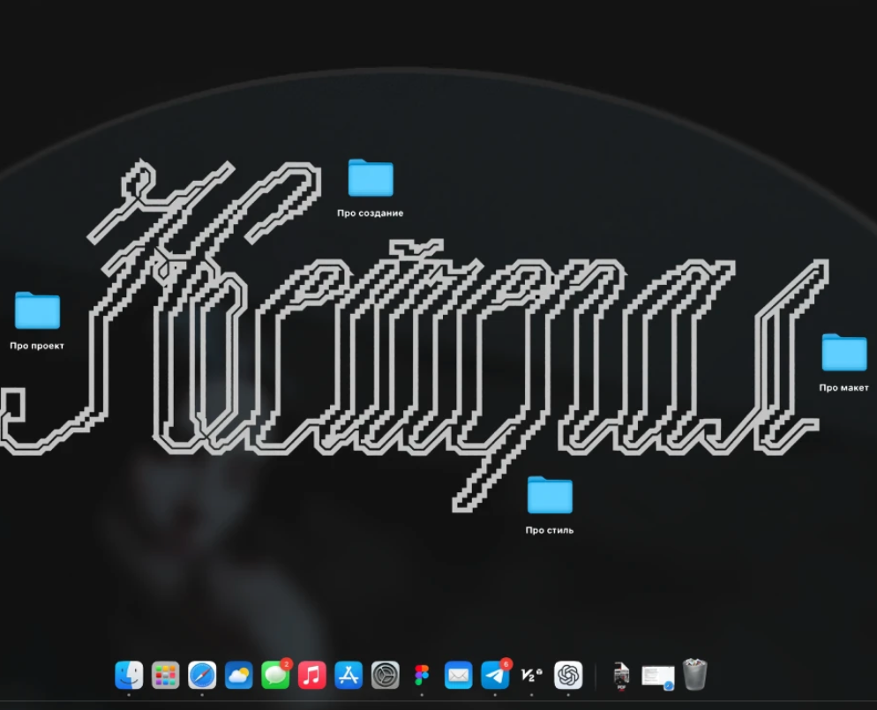
Task: Open the Weather app in dock
Action: (238, 676)
